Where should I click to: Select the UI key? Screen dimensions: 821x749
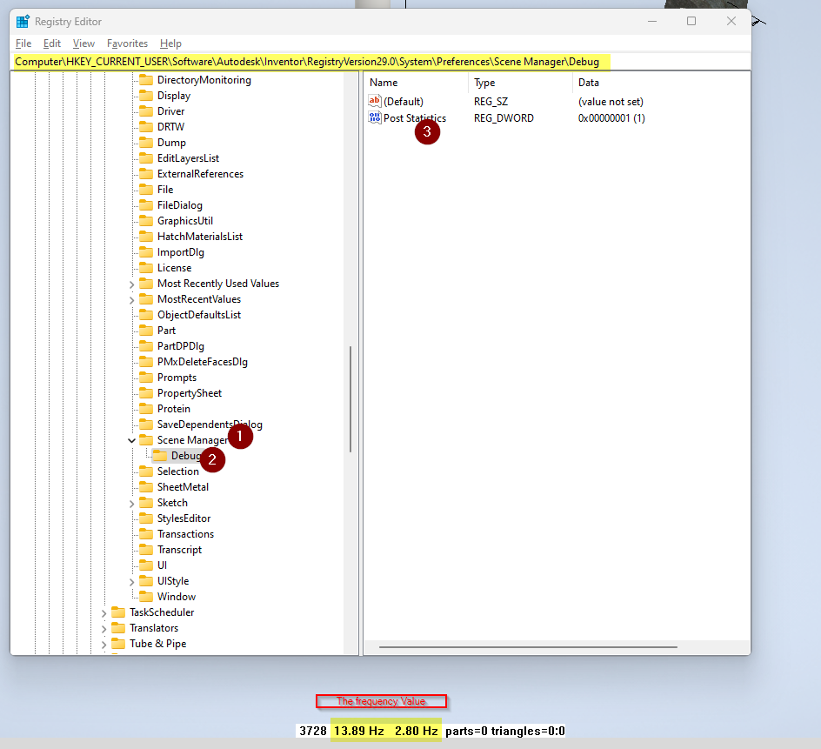(163, 565)
